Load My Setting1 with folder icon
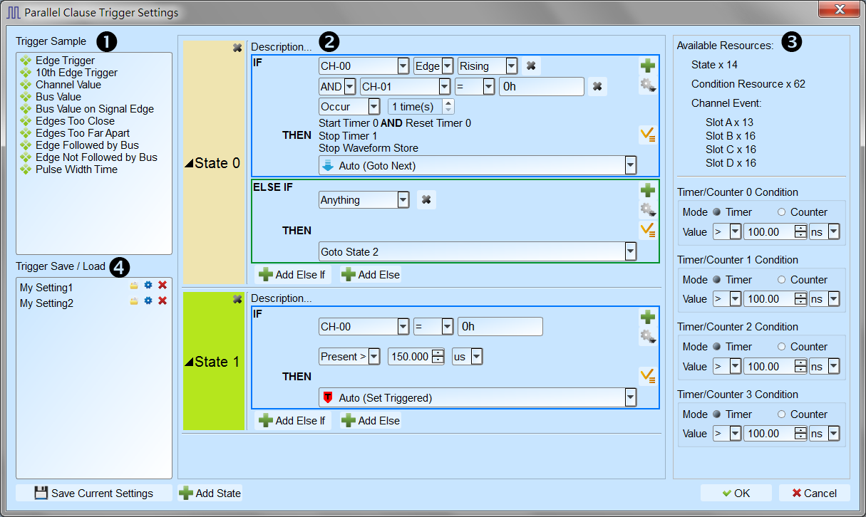Image resolution: width=866 pixels, height=517 pixels. pos(134,285)
